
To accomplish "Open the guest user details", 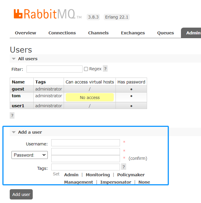I will (18, 89).
